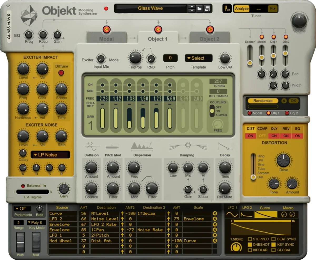The height and width of the screenshot is (260, 316).
Task: Open the patch browser folder icon
Action: 200,9
